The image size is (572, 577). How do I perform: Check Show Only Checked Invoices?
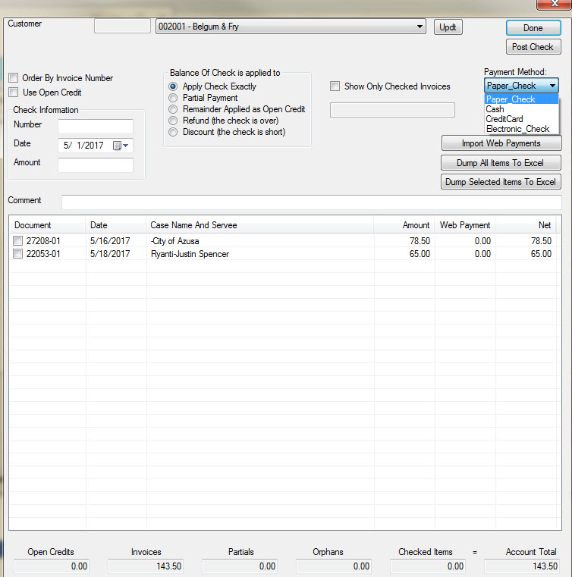pyautogui.click(x=335, y=86)
